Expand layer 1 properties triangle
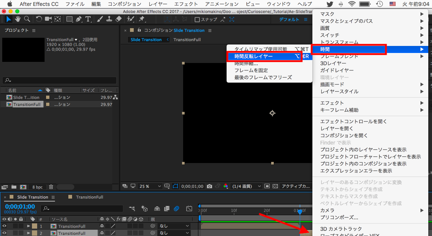This screenshot has width=432, height=236. tap(29, 226)
